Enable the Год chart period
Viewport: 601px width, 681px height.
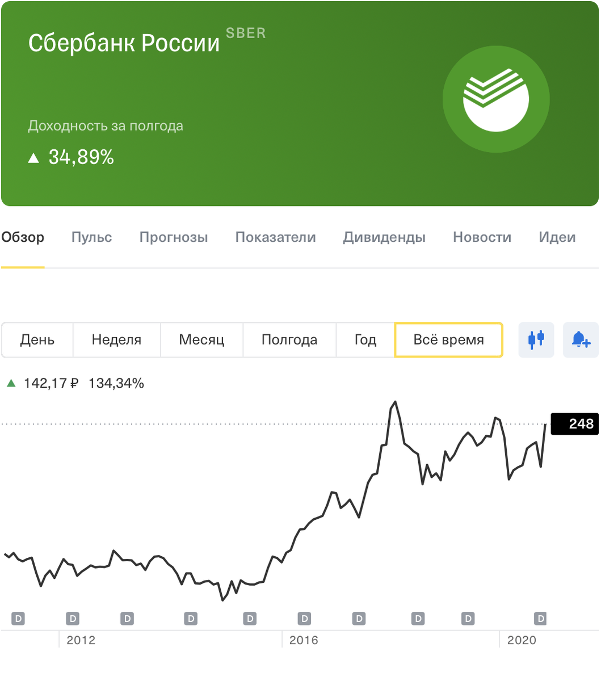[x=365, y=339]
